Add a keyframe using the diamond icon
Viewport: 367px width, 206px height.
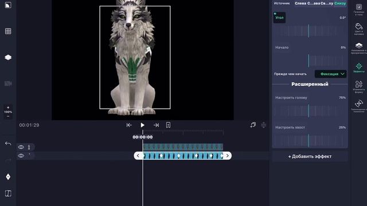pyautogui.click(x=8, y=177)
